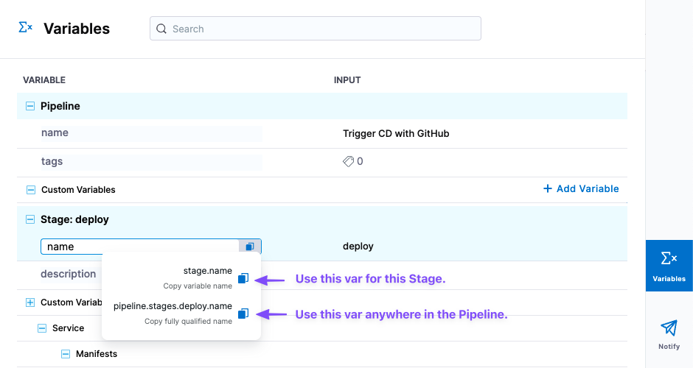This screenshot has width=693, height=368.
Task: Click the Variables sigma icon in header
Action: 26,28
